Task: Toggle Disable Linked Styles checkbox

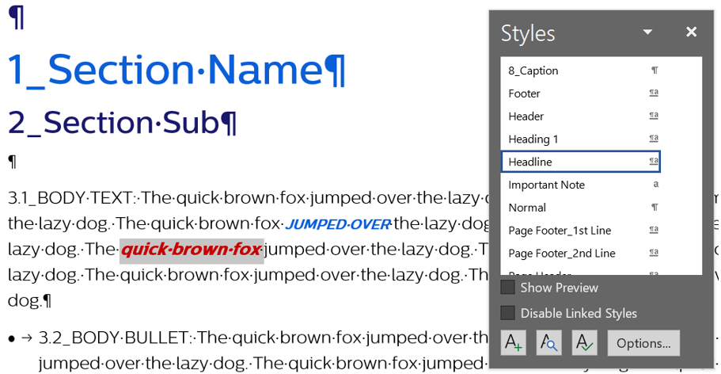Action: (x=508, y=313)
